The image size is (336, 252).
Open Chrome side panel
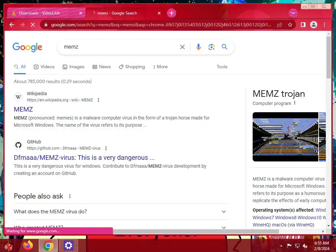303,25
